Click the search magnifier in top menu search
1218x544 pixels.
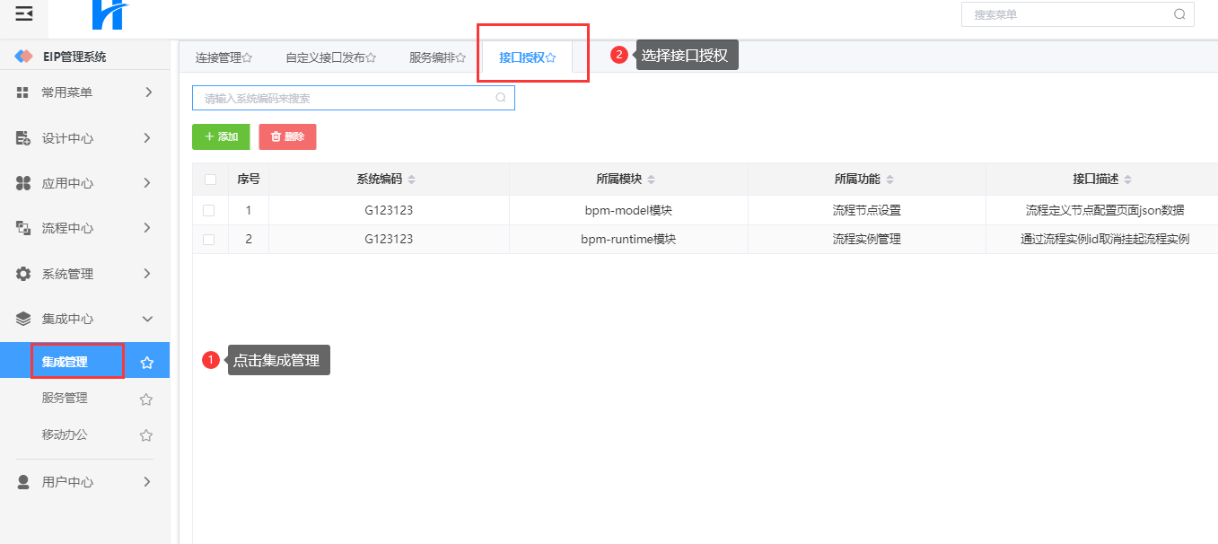(1179, 14)
